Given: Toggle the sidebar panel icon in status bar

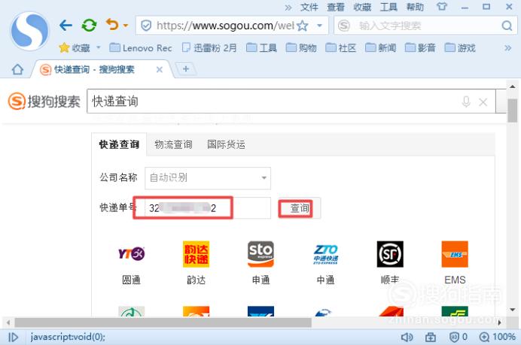Looking at the screenshot, I should coord(14,337).
